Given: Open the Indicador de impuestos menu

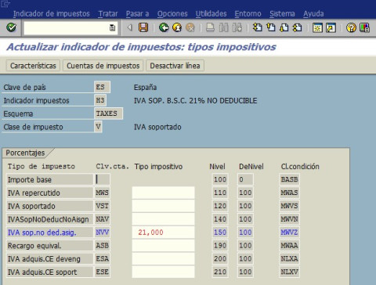Looking at the screenshot, I should 52,13.
